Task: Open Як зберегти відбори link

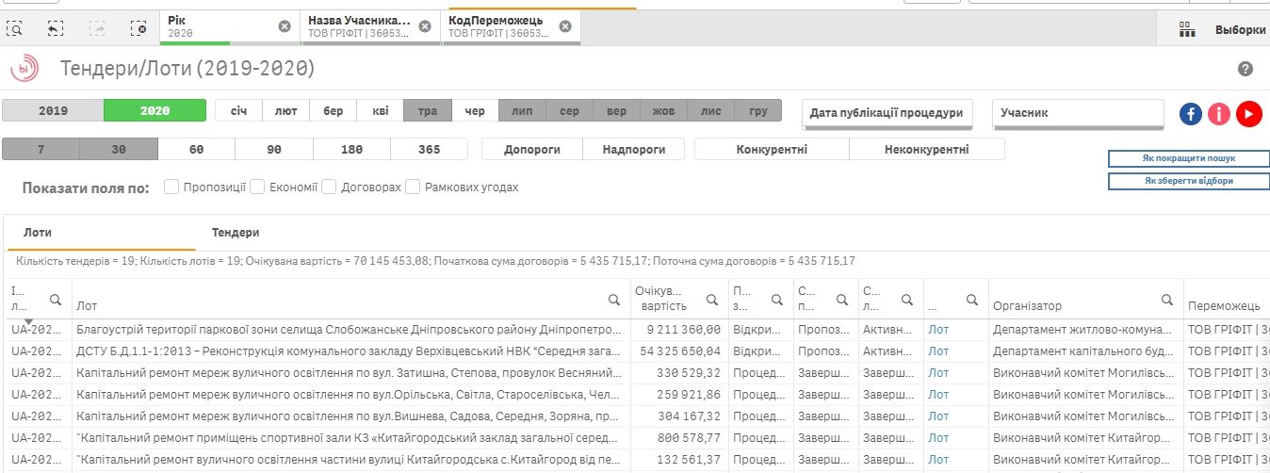Action: click(x=1188, y=181)
